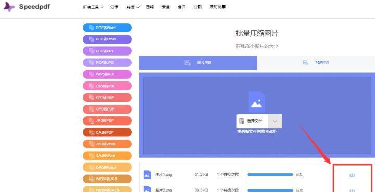Image resolution: width=375 pixels, height=192 pixels.
Task: Click the 将选择文件拖放至此处 text
Action: [257, 132]
